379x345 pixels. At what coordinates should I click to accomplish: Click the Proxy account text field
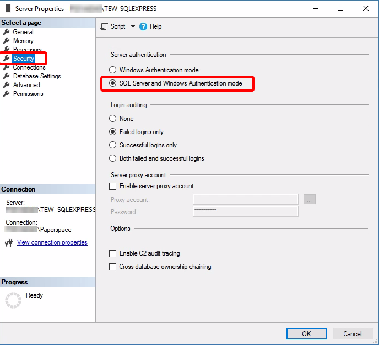pyautogui.click(x=246, y=199)
